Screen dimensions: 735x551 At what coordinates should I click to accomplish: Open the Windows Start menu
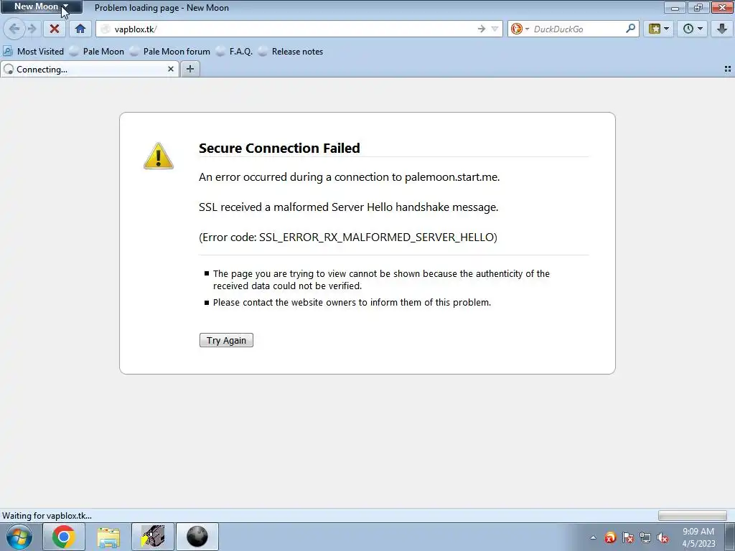(x=19, y=537)
